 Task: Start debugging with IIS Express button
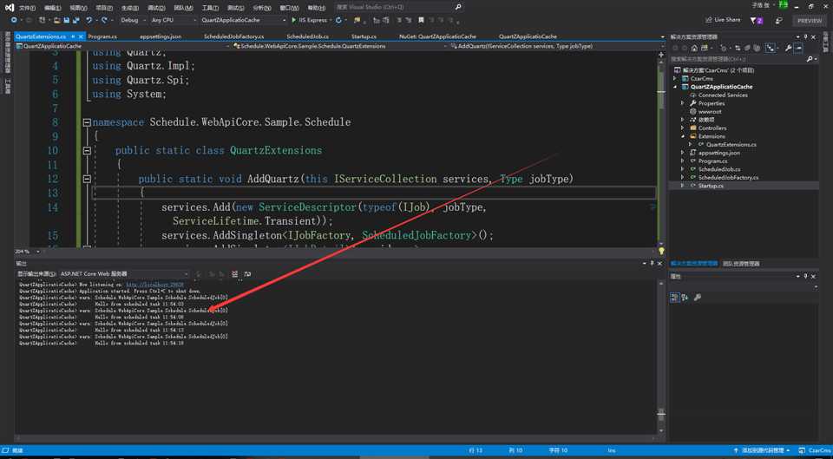pos(310,20)
